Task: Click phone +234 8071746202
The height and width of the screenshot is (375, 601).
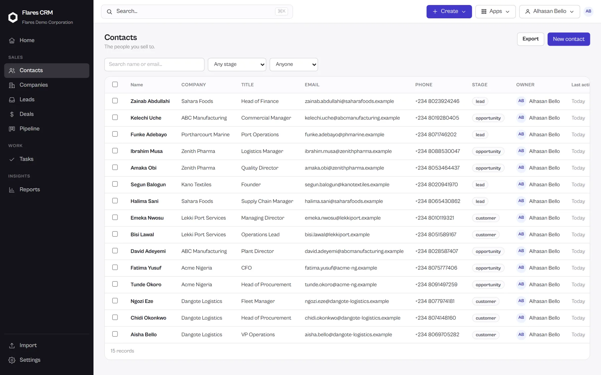Action: (436, 135)
